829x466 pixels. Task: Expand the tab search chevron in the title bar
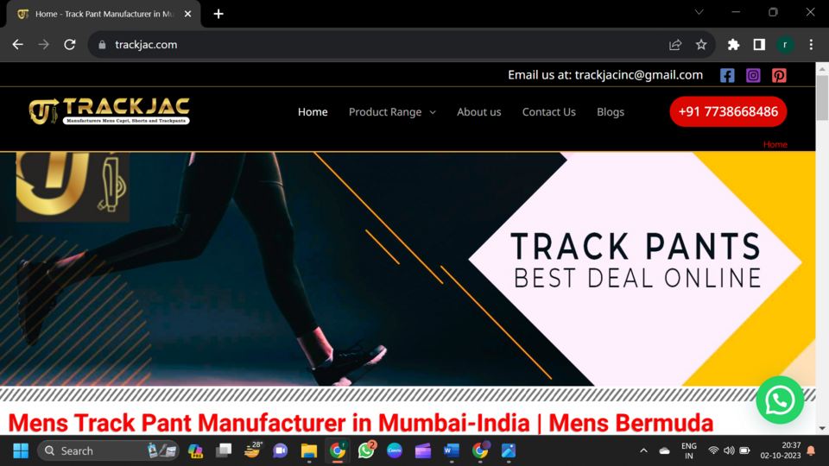(x=699, y=12)
